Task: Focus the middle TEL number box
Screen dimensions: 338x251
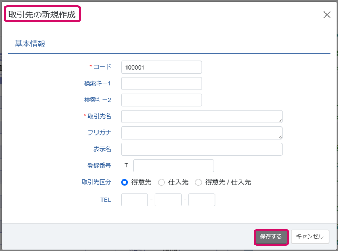Action: click(x=168, y=200)
